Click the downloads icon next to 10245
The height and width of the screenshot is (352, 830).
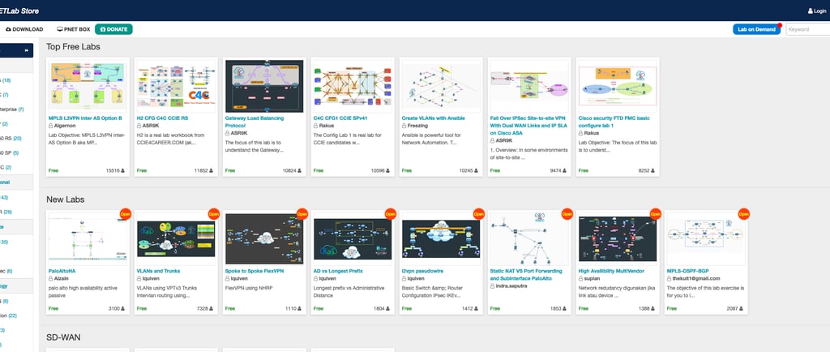tap(477, 170)
